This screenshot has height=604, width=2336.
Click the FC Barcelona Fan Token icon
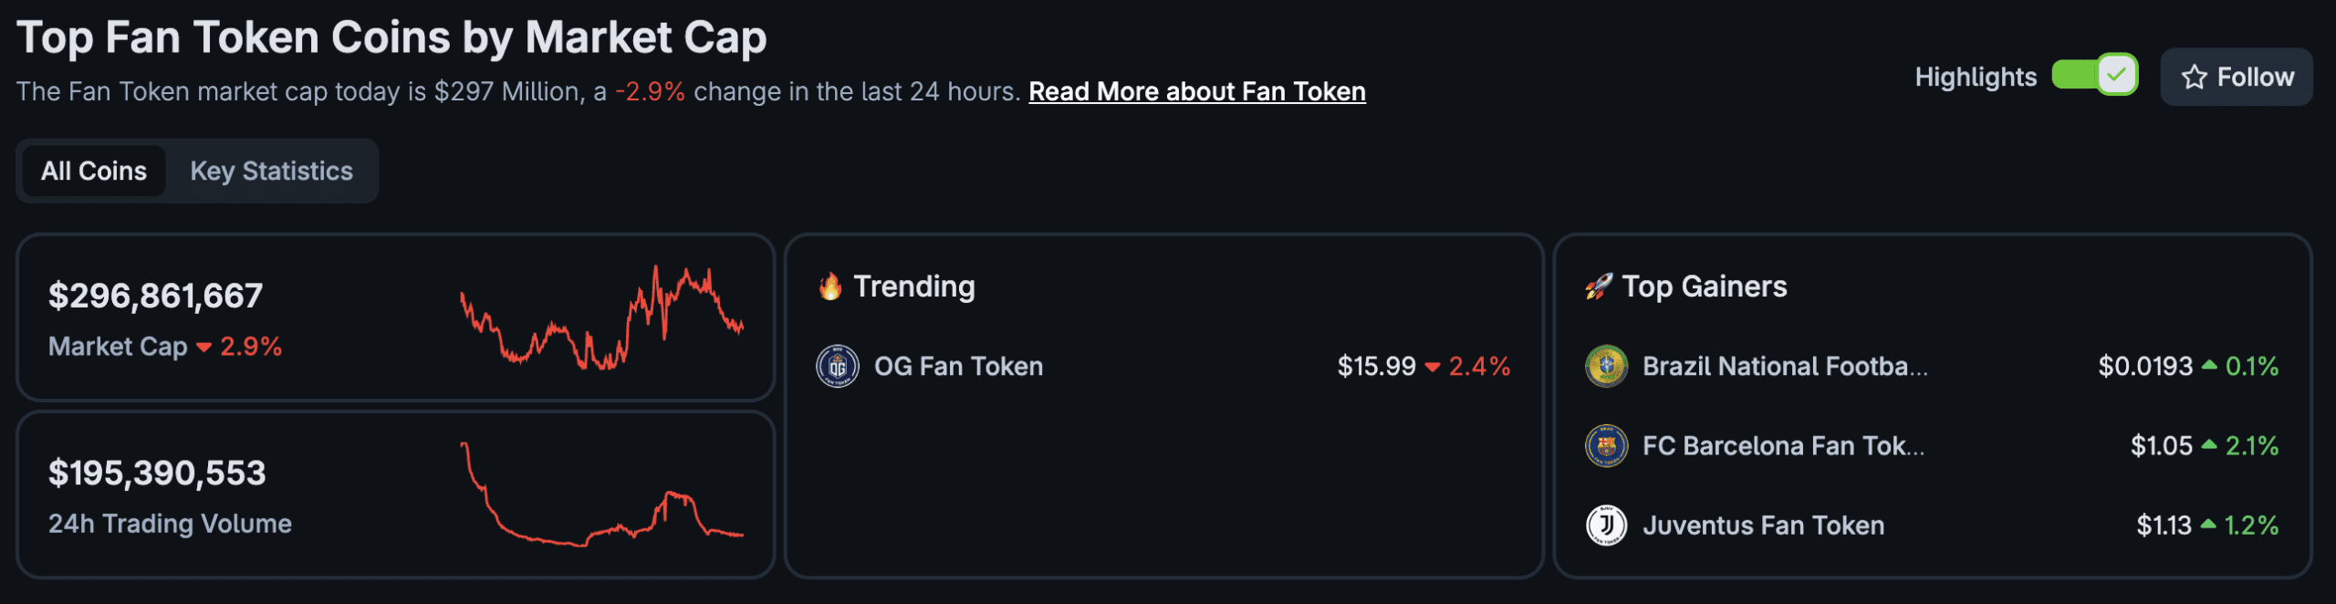tap(1606, 446)
